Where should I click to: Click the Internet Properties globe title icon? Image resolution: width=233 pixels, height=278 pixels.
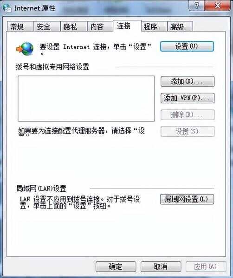point(7,8)
